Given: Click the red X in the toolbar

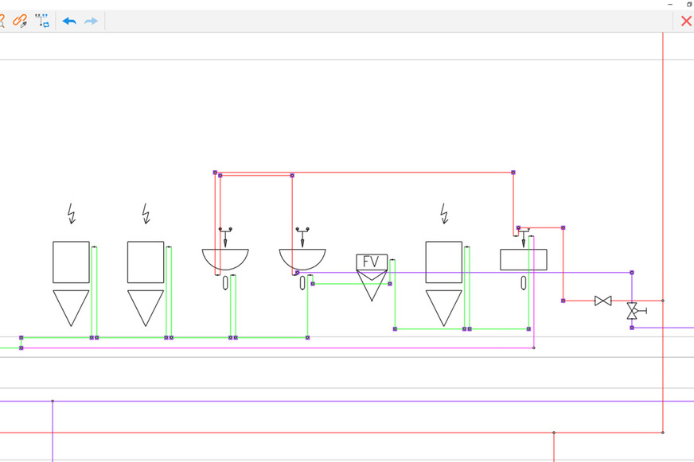Looking at the screenshot, I should [x=686, y=21].
